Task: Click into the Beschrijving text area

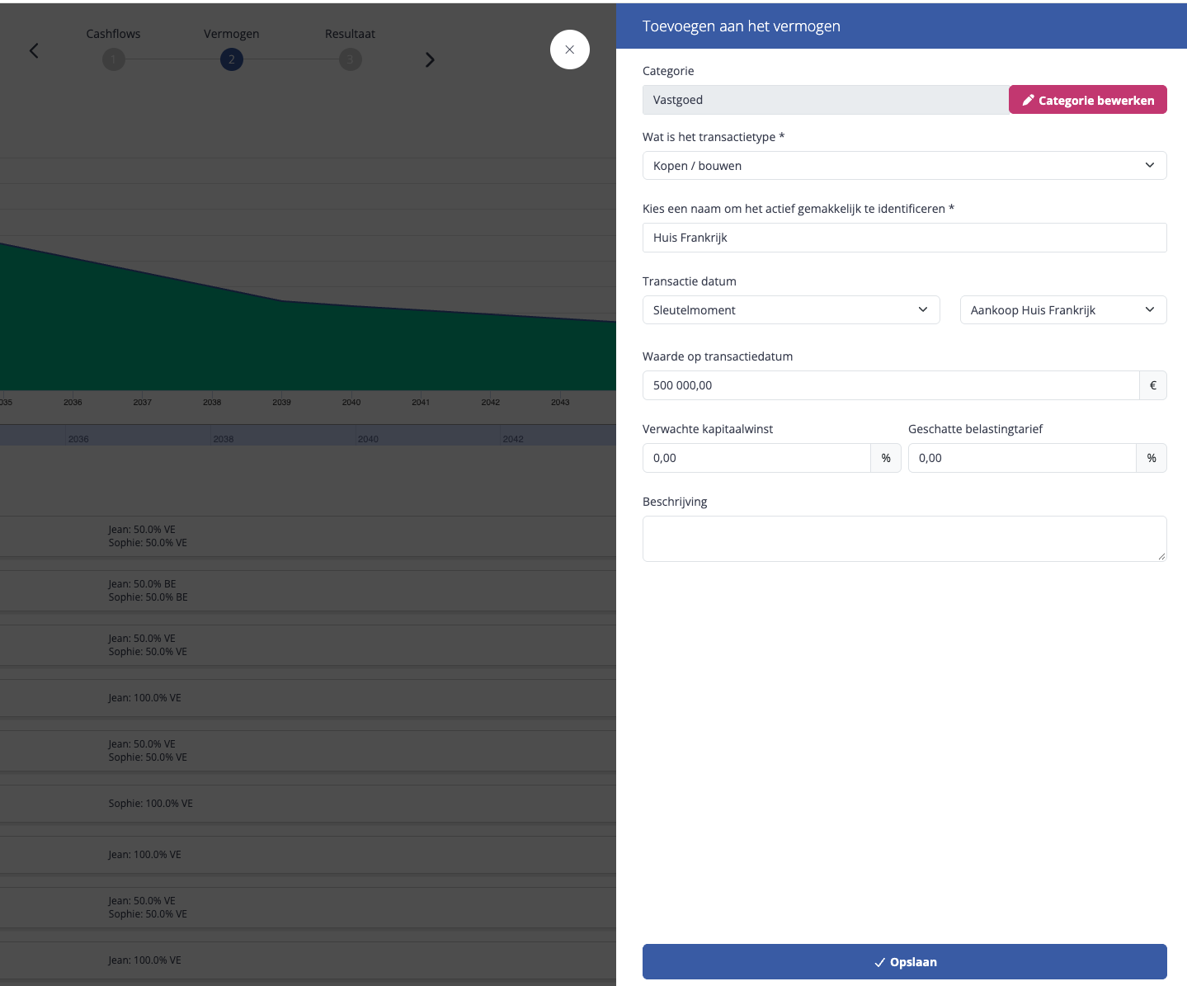Action: [x=905, y=539]
